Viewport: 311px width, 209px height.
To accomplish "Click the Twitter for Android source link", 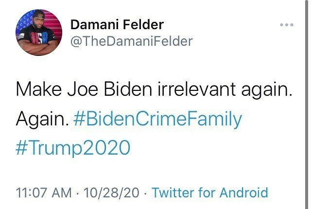I will click(x=209, y=192).
